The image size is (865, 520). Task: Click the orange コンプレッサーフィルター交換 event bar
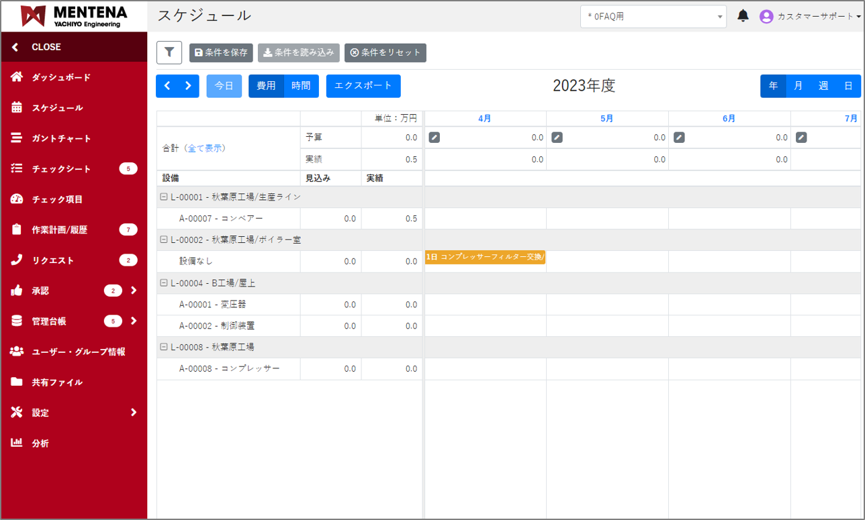click(x=485, y=258)
